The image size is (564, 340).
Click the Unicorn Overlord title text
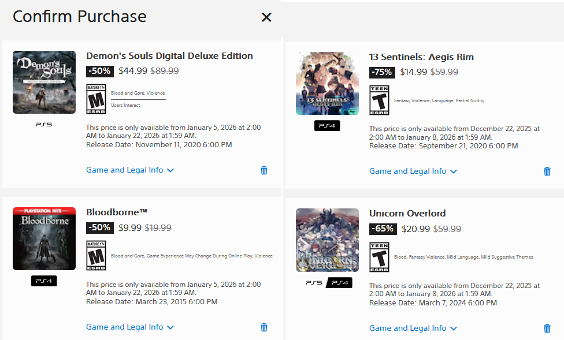click(407, 214)
